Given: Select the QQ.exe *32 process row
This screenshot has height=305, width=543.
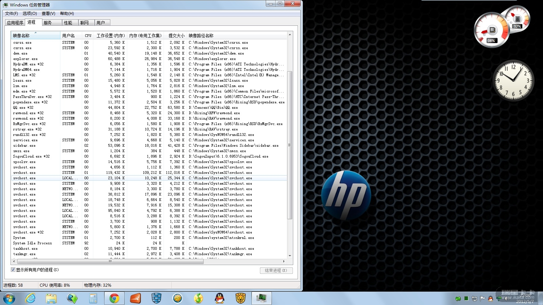Looking at the screenshot, I should click(x=149, y=107).
